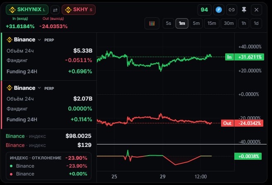Viewport: 272px width, 185px height.
Task: Open the candlestick chart type icon
Action: (x=152, y=23)
